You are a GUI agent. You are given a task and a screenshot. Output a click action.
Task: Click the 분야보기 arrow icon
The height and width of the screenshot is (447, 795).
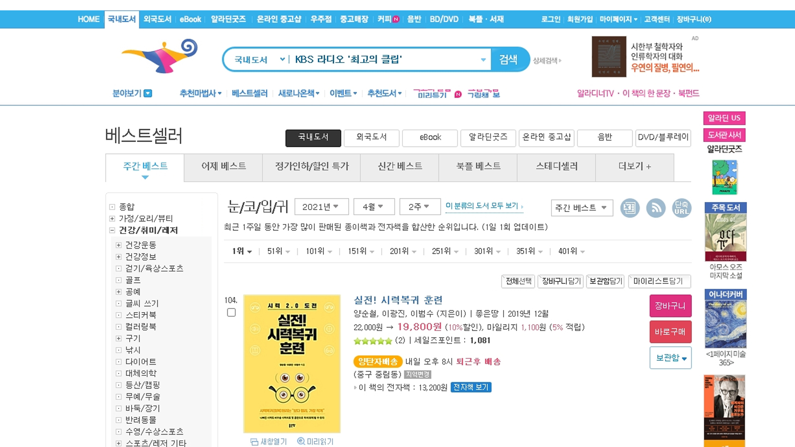(x=148, y=94)
